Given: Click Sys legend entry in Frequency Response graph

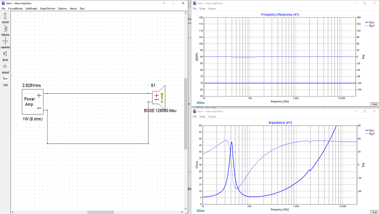Looking at the screenshot, I should pos(370,22).
